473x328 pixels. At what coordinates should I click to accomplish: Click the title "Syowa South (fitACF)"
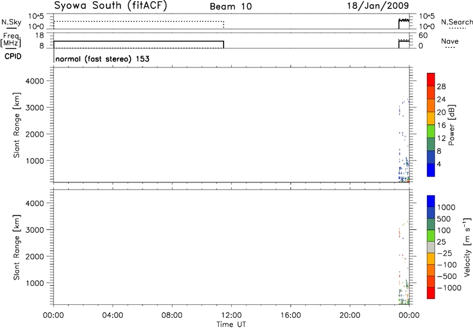coord(111,6)
